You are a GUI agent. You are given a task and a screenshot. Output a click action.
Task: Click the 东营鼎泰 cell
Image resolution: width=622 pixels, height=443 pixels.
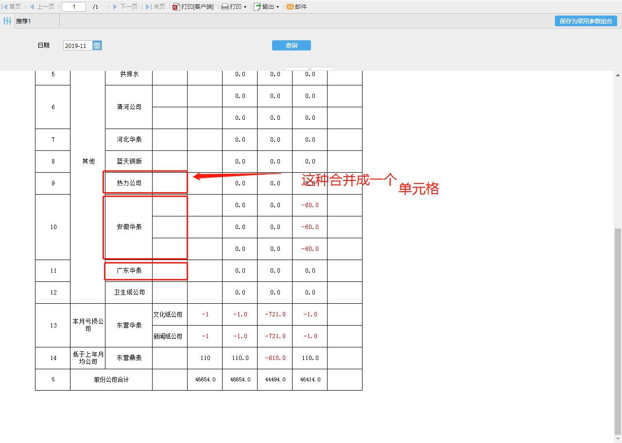click(129, 358)
